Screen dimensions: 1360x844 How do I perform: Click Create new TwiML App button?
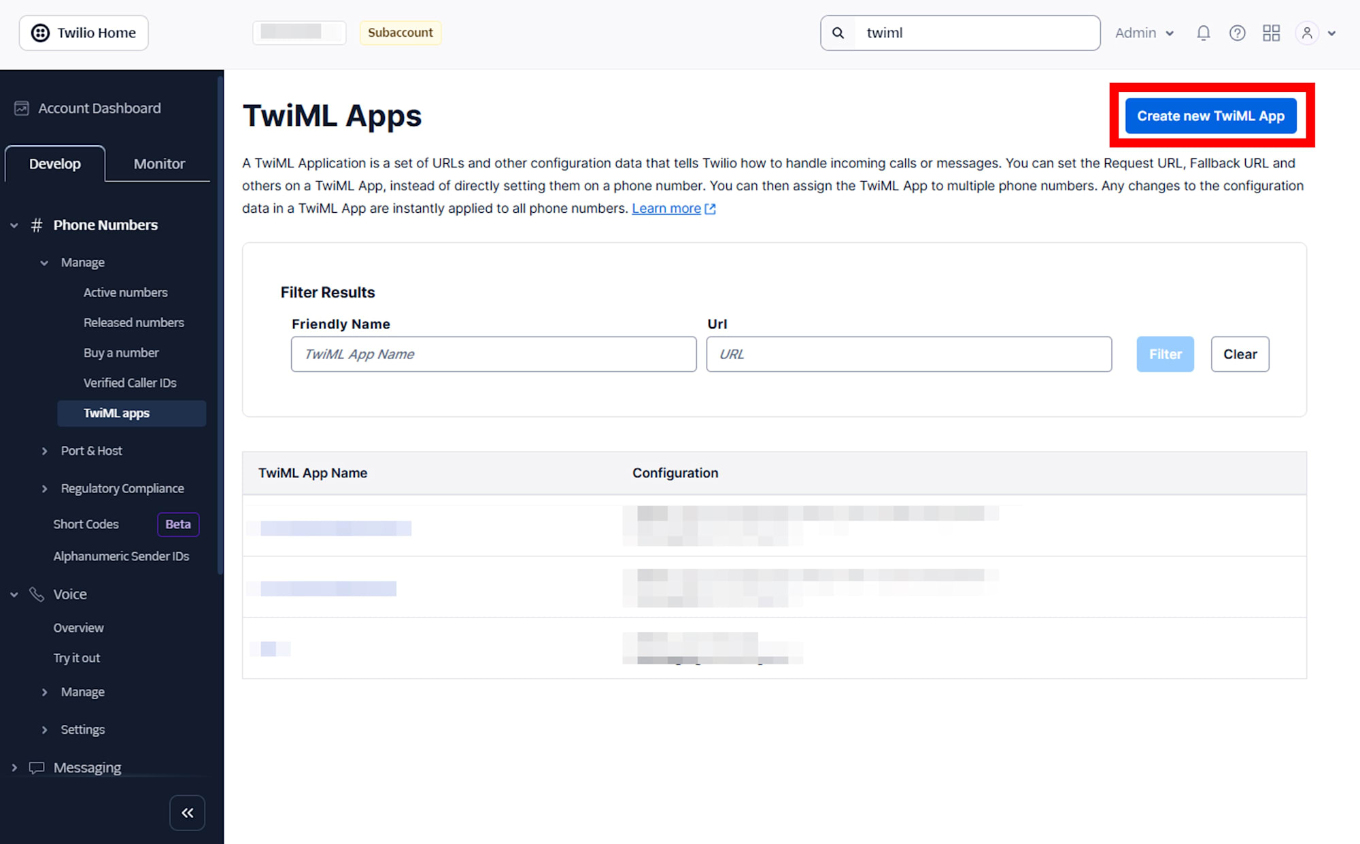[x=1210, y=116]
